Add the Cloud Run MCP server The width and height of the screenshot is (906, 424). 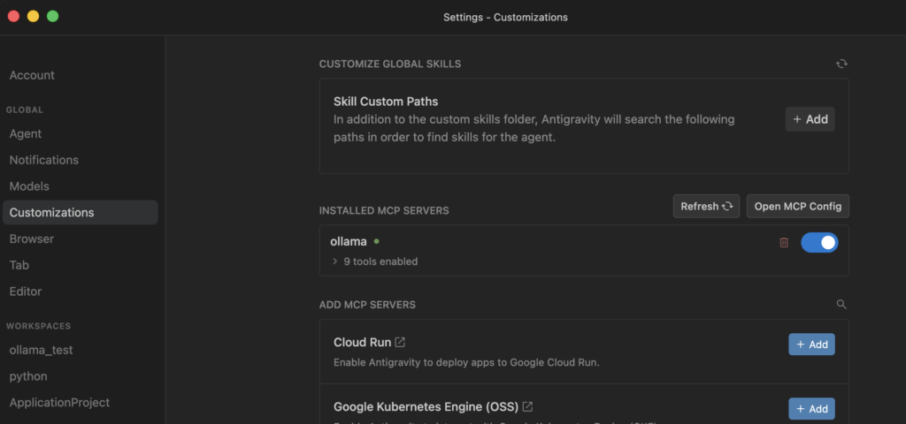[x=810, y=344]
